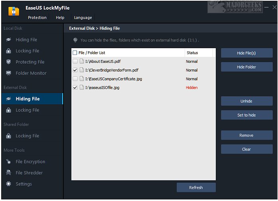The image size is (278, 201).
Task: Click the eye icon beside Local Disk Hiding File
Action: pyautogui.click(x=8, y=40)
